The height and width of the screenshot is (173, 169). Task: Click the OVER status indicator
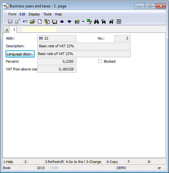[x=55, y=168]
